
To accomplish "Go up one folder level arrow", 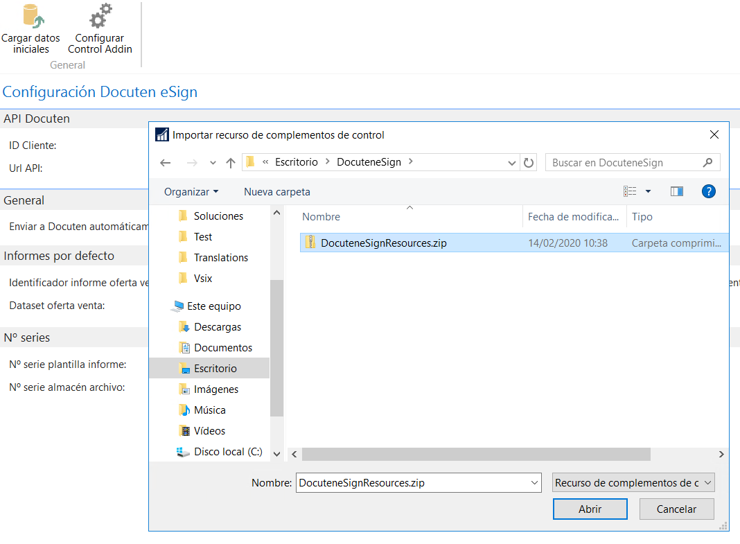I will pyautogui.click(x=230, y=163).
